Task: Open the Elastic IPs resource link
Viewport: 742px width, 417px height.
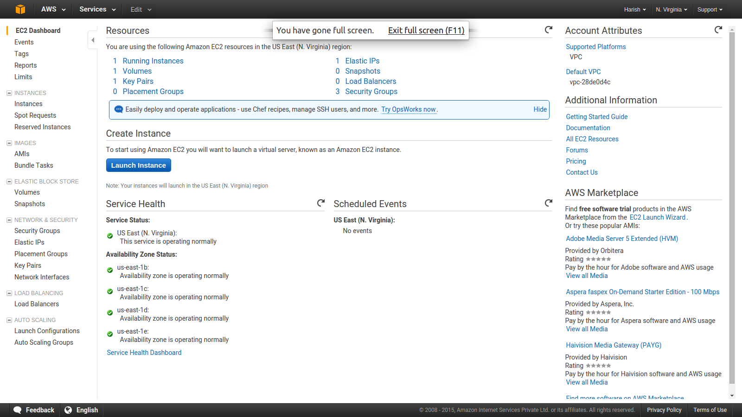Action: 362,61
